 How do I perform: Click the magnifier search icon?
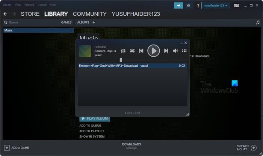click(x=6, y=22)
